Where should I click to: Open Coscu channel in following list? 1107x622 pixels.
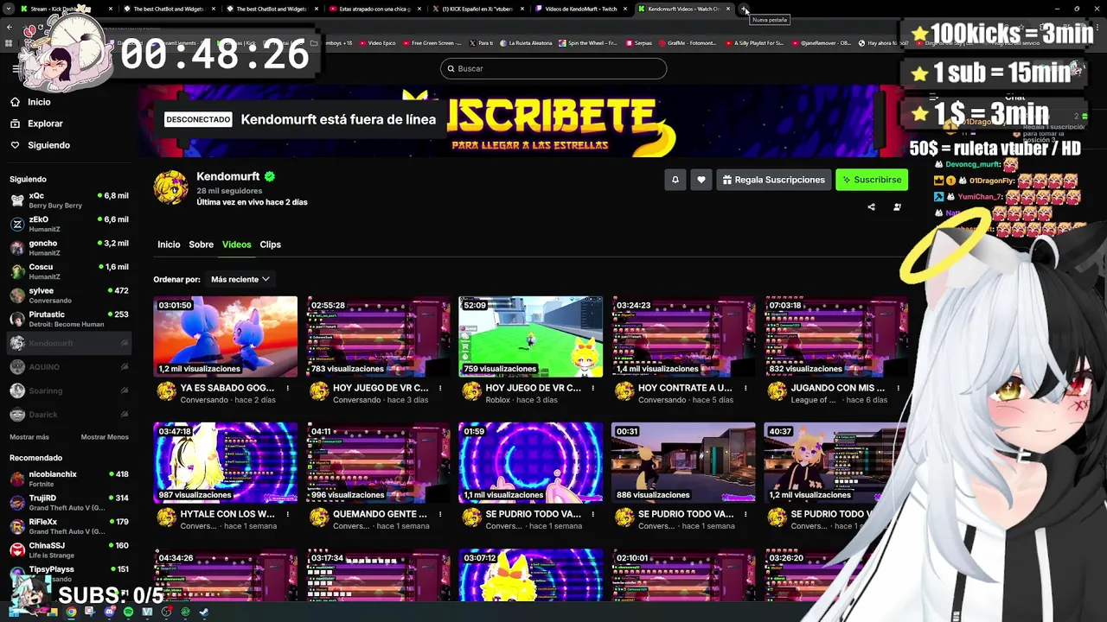69,271
